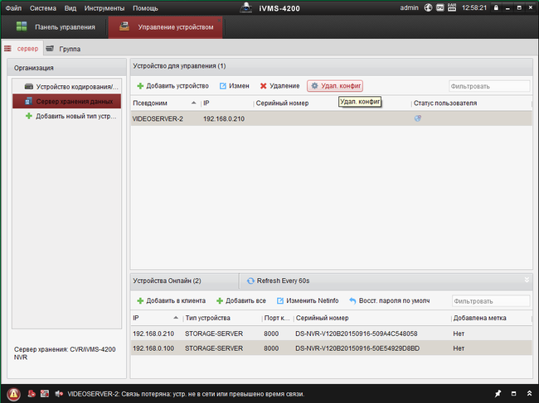Click the clear alarm info icon in status bar

32,394
